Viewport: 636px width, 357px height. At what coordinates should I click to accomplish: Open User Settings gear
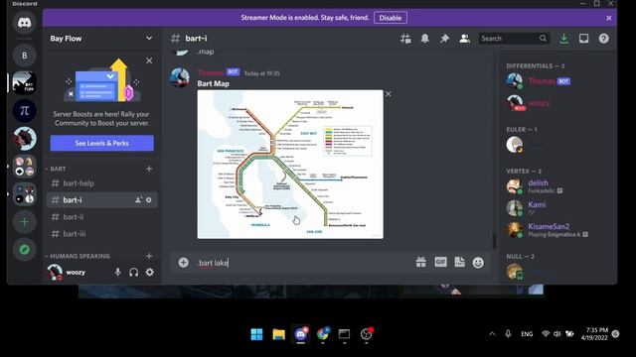(x=150, y=273)
